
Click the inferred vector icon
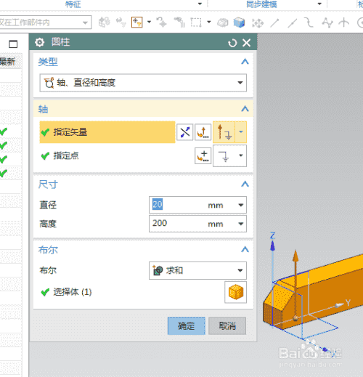224,132
